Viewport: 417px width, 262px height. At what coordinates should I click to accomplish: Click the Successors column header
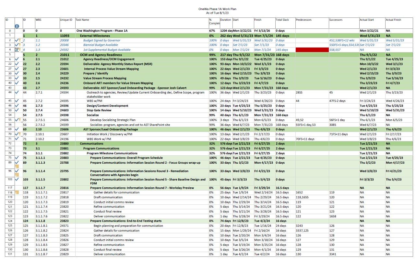(336, 20)
